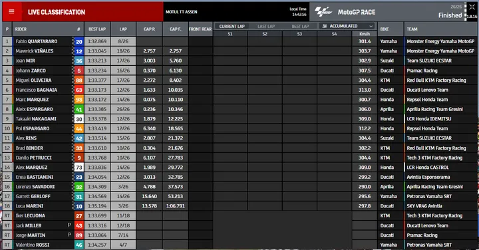Click team name Team SUZUKI ECSTAR on Mir row
This screenshot has height=250, width=479.
(429, 61)
